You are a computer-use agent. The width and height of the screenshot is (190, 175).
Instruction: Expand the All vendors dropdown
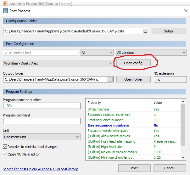coord(151,53)
